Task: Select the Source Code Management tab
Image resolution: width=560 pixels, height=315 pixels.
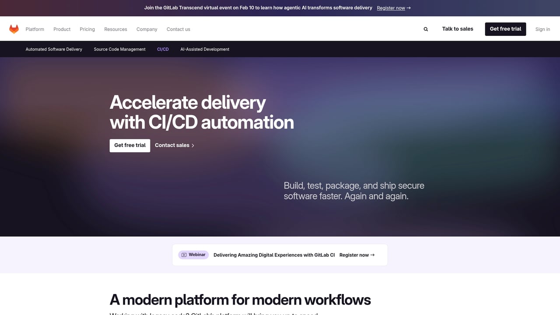Action: [x=119, y=49]
